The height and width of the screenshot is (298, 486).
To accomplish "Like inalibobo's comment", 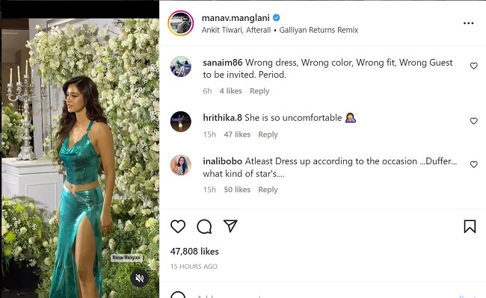I will click(473, 164).
